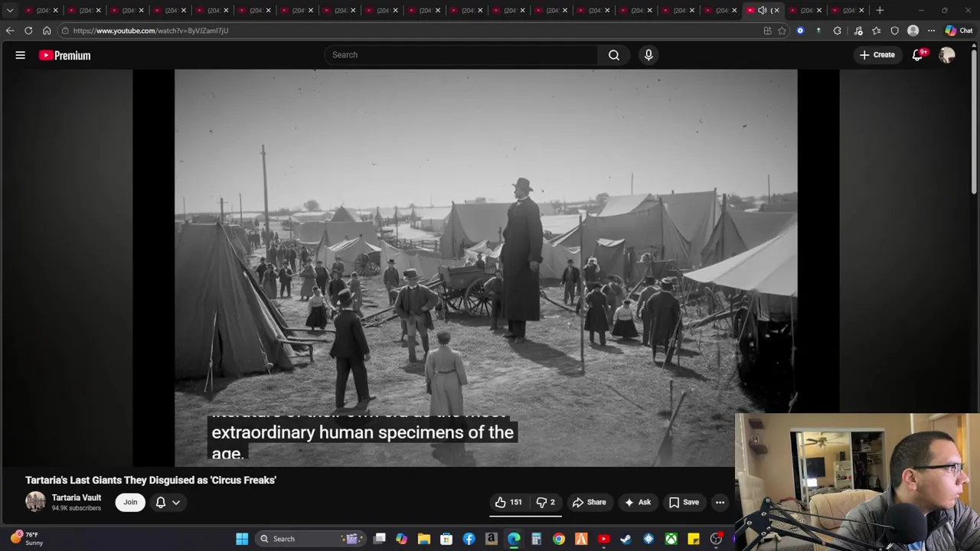Viewport: 980px width, 551px height.
Task: Save video to a playlist
Action: pyautogui.click(x=684, y=503)
